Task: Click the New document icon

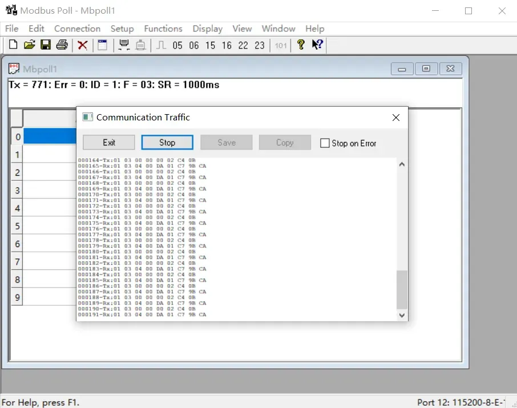Action: (x=13, y=45)
